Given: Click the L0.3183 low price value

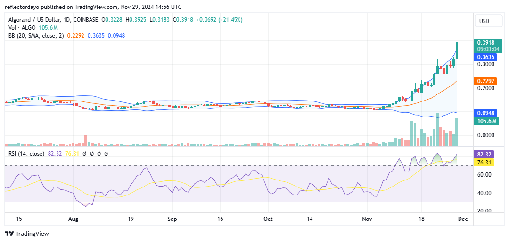Looking at the screenshot, I should click(x=159, y=20).
